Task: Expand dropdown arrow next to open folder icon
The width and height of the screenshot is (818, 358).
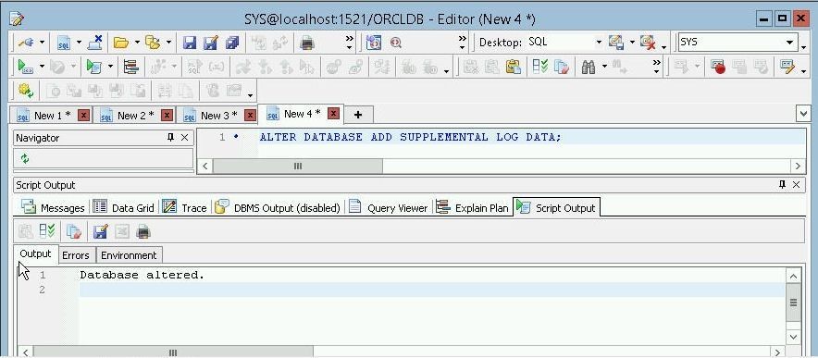Action: click(x=137, y=43)
